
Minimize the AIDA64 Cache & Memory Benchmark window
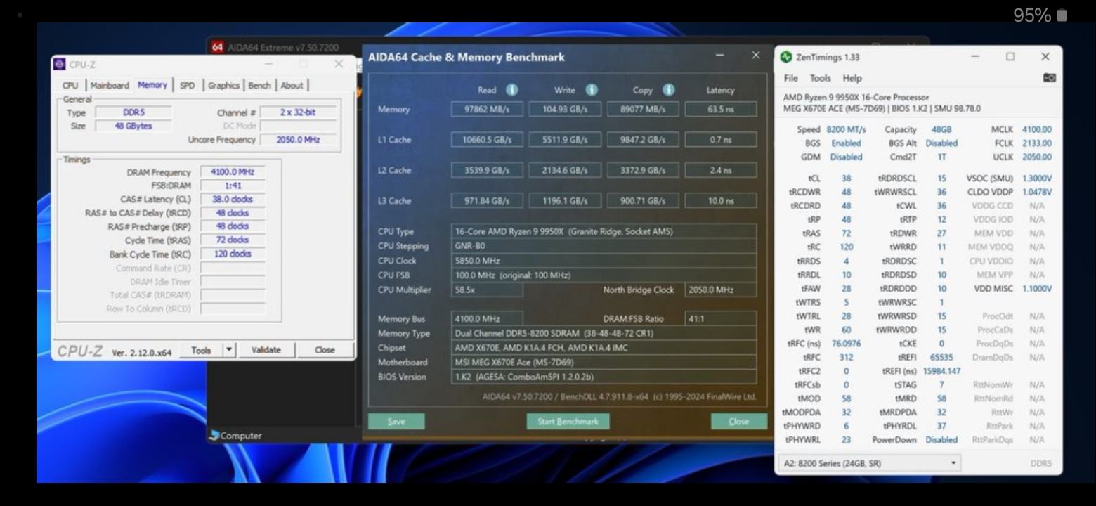pos(721,56)
